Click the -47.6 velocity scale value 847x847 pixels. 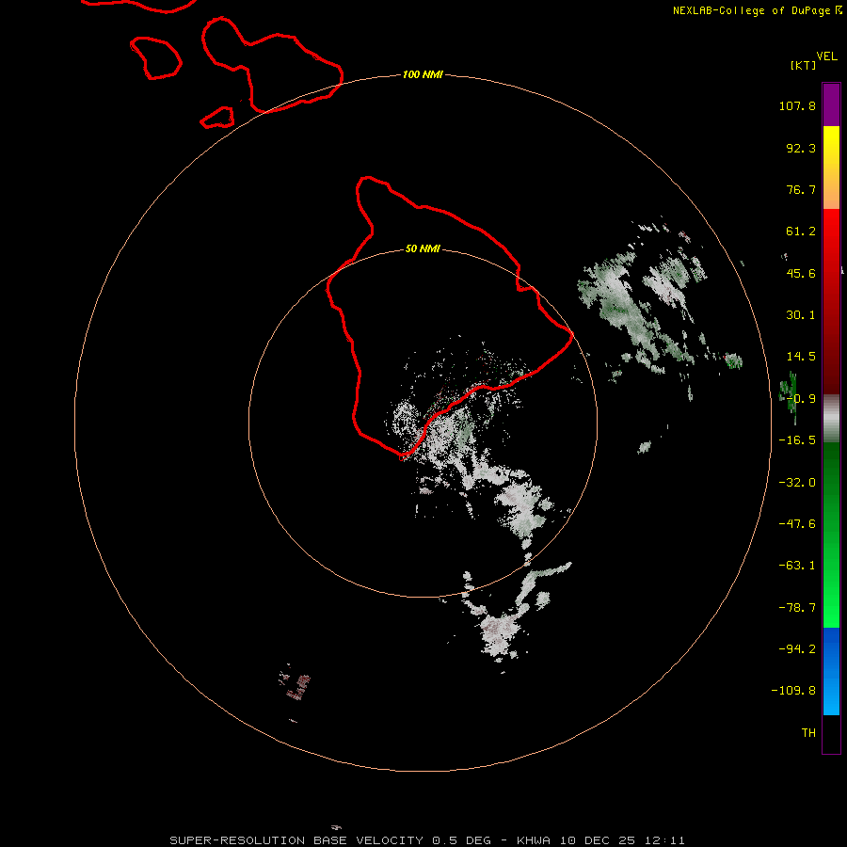[x=797, y=524]
